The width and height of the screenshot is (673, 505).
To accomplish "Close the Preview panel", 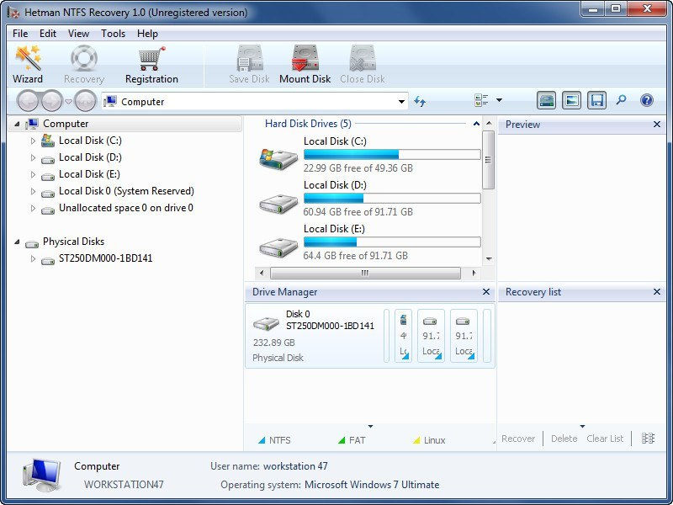I will pyautogui.click(x=657, y=124).
